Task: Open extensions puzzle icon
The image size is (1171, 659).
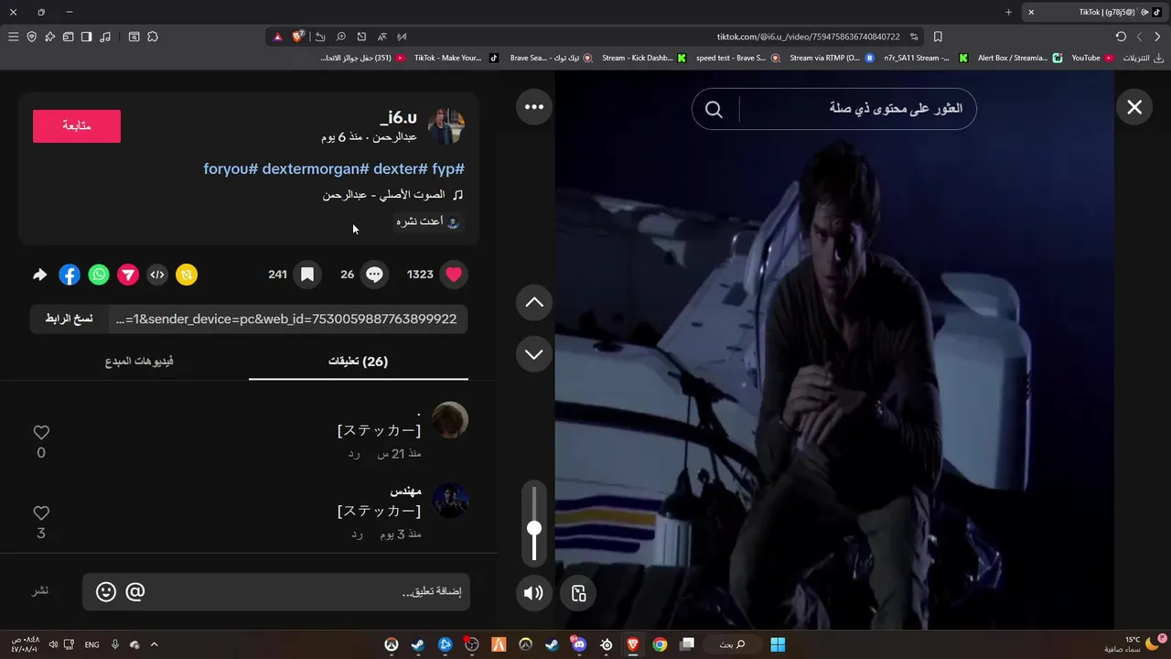Action: pos(153,37)
